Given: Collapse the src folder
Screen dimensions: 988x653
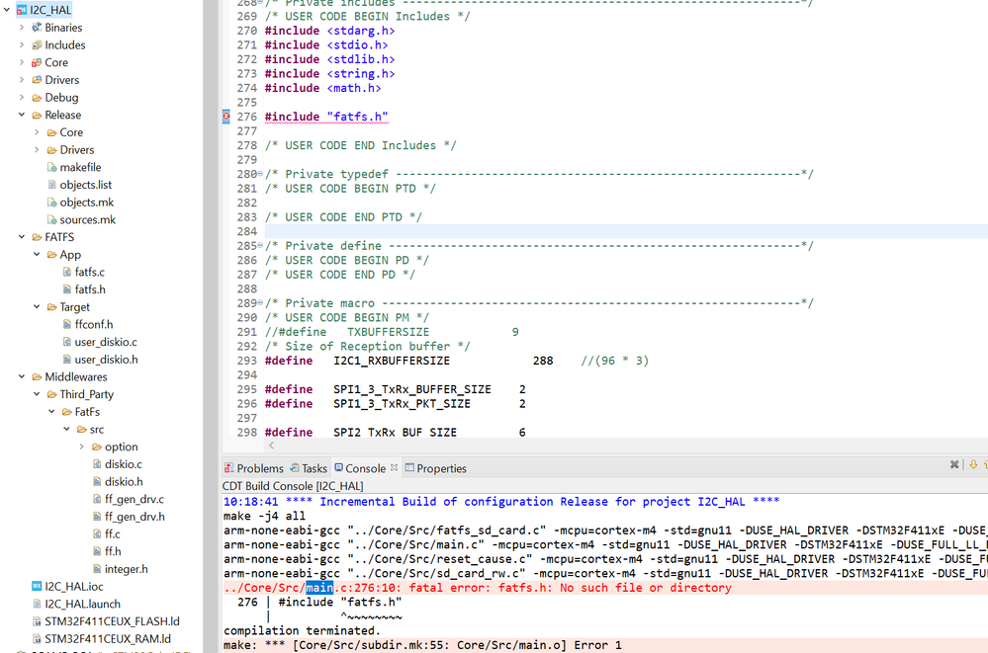Looking at the screenshot, I should 67,430.
